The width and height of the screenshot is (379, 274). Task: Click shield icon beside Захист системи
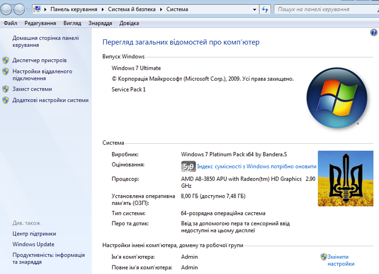click(6, 89)
